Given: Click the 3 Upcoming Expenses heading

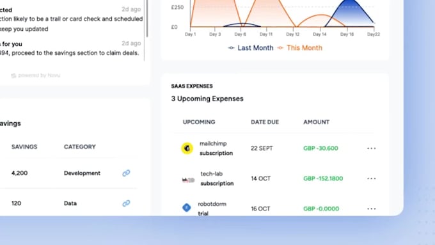Looking at the screenshot, I should (207, 99).
